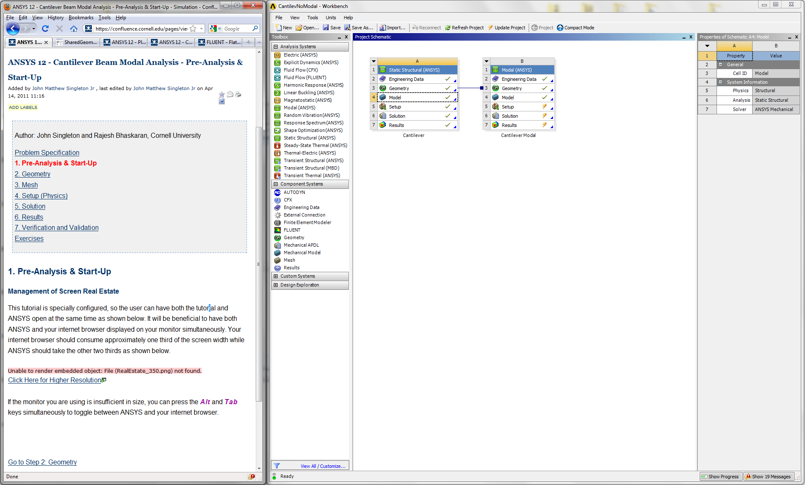Select Harmonic Response (ANSYS) in the Toolbox
The height and width of the screenshot is (485, 805).
click(313, 85)
